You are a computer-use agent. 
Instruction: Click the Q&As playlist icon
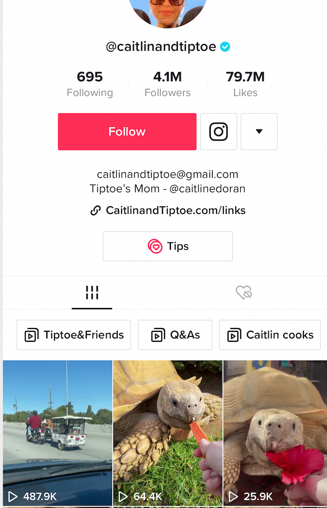158,335
